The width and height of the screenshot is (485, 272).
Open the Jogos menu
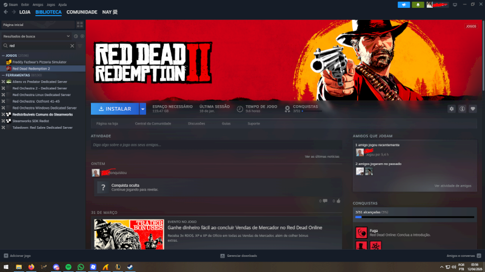51,5
